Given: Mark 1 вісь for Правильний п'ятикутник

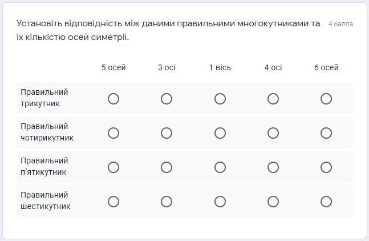Looking at the screenshot, I should pos(220,167).
